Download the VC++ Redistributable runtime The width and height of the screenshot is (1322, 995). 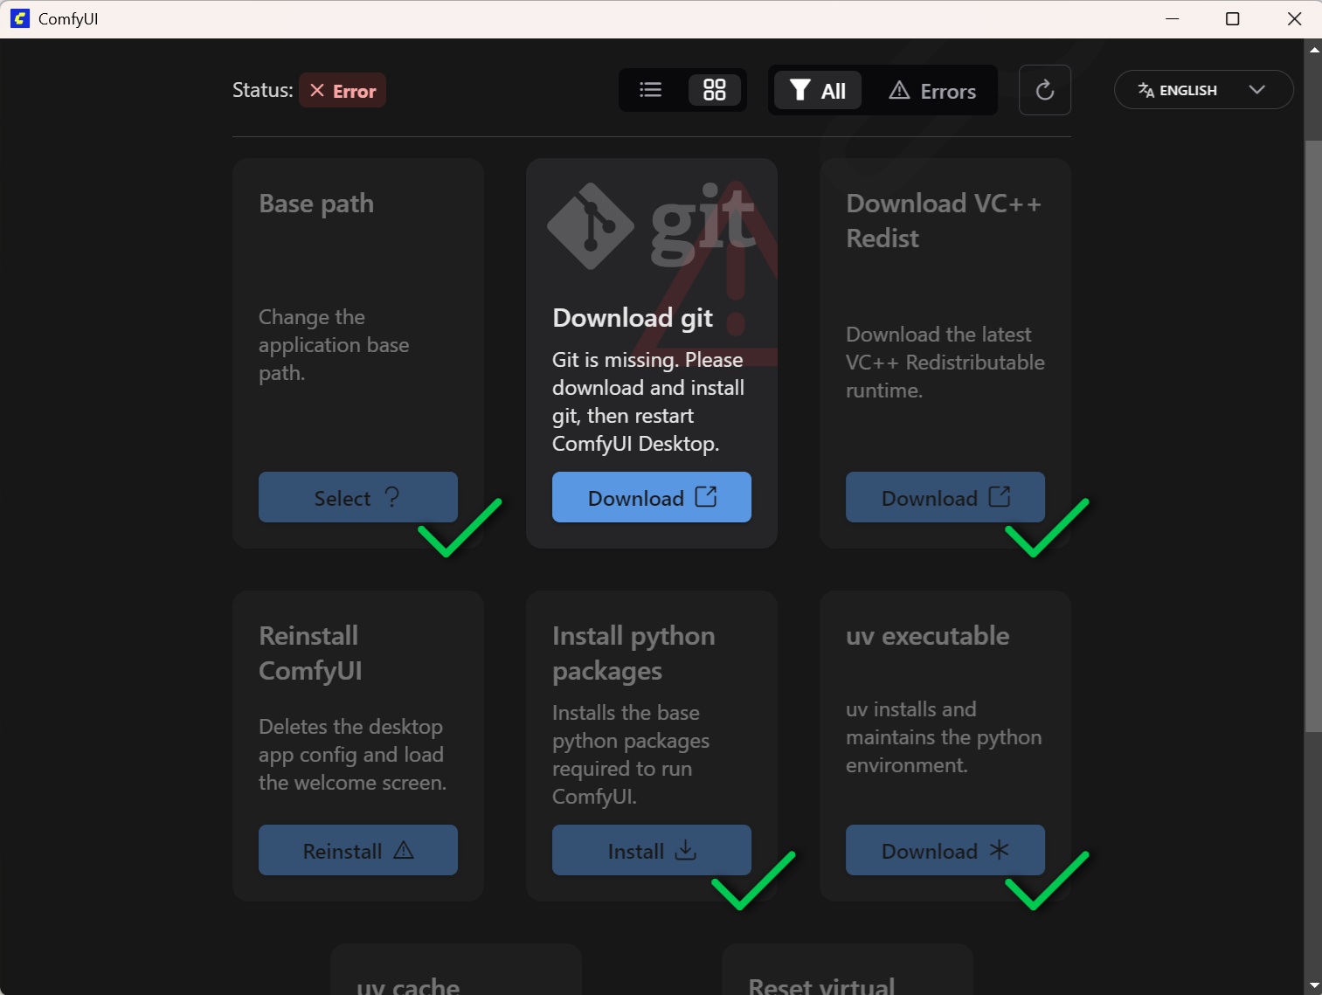(x=945, y=497)
